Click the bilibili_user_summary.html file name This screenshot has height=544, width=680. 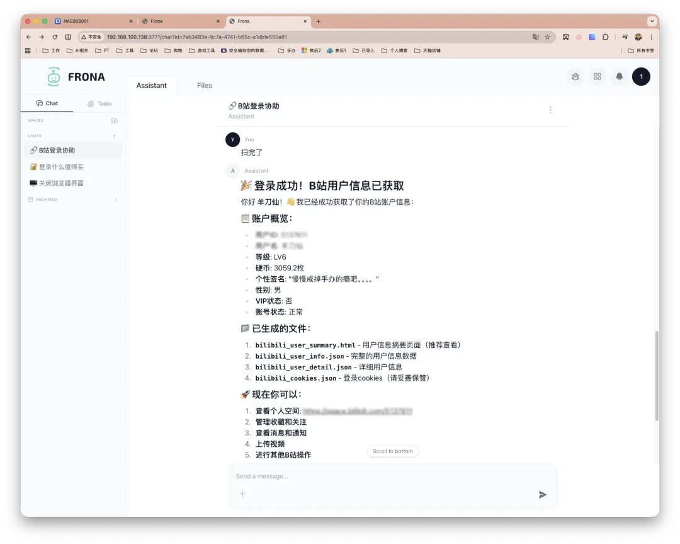305,345
